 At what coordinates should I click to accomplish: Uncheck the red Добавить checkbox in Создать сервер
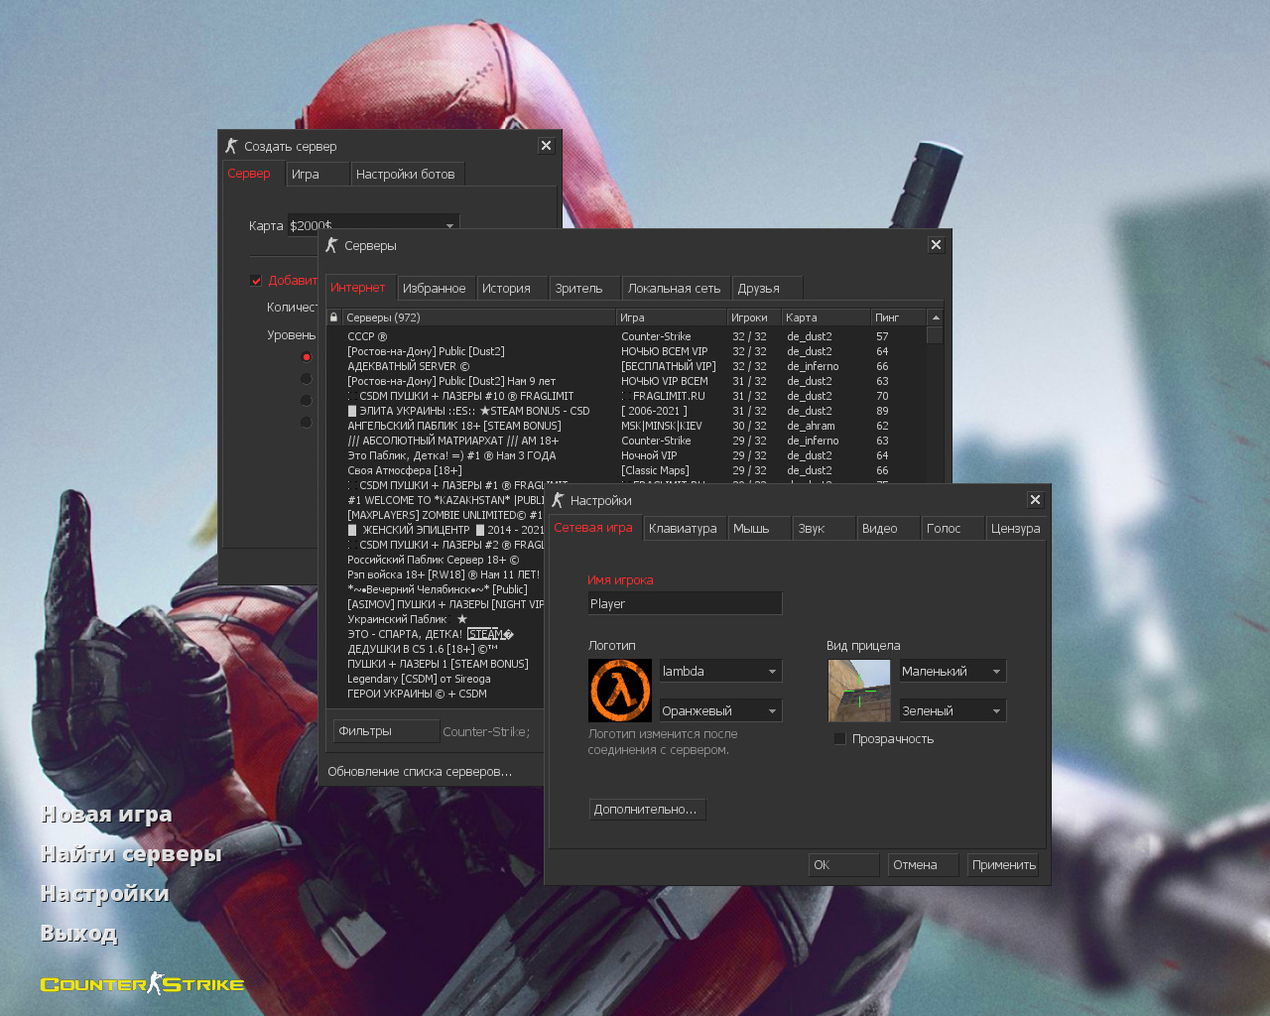pos(256,281)
